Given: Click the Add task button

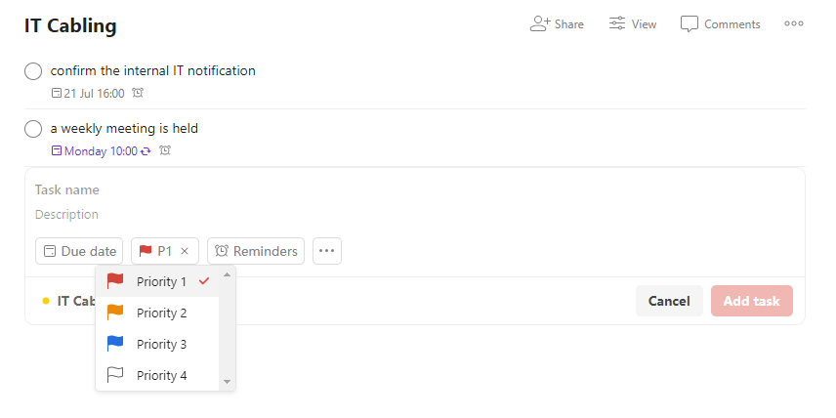Looking at the screenshot, I should click(752, 301).
